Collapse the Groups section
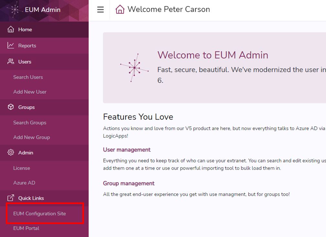This screenshot has width=326, height=237. click(26, 107)
